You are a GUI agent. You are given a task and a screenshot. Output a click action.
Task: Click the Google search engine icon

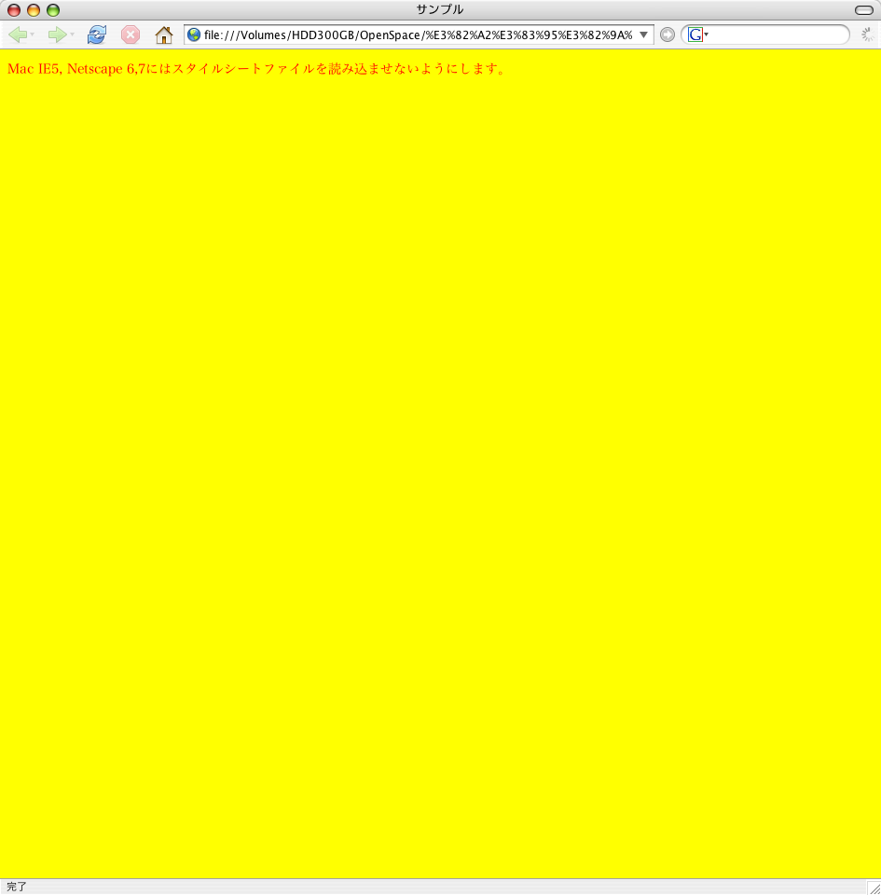point(695,35)
